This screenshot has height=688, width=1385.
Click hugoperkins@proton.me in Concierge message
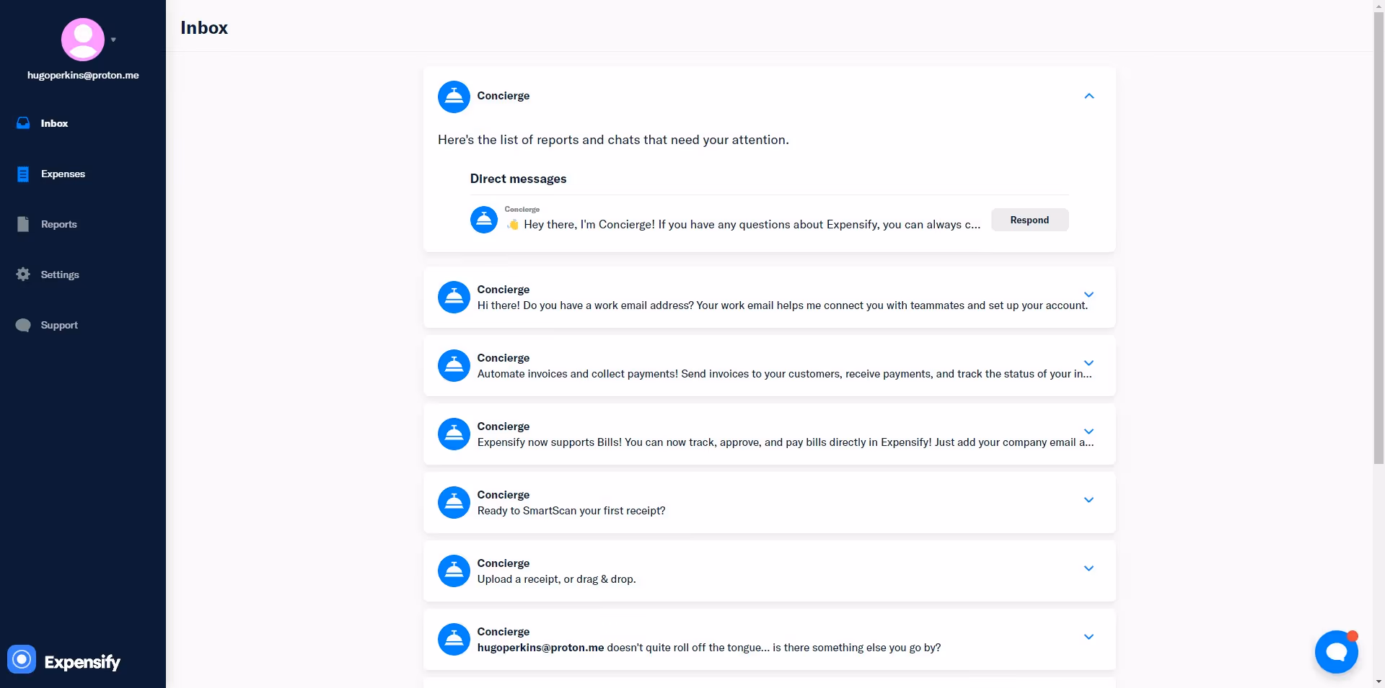click(x=540, y=648)
